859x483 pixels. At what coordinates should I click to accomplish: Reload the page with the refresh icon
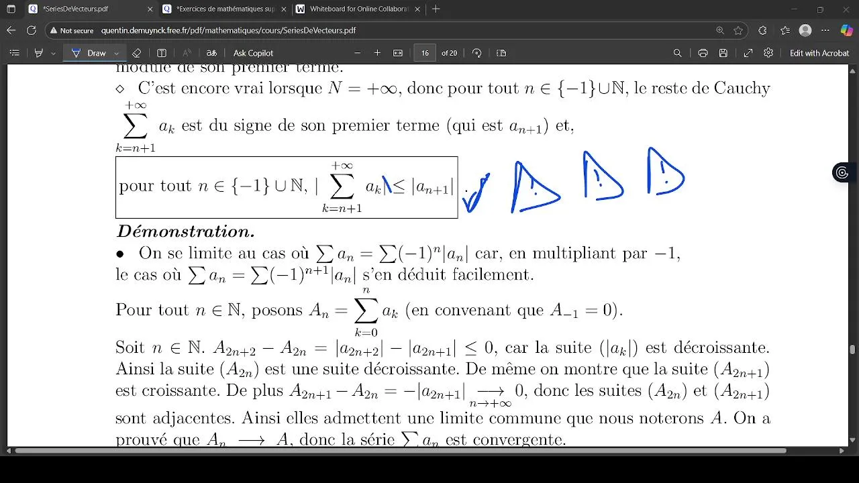click(31, 30)
